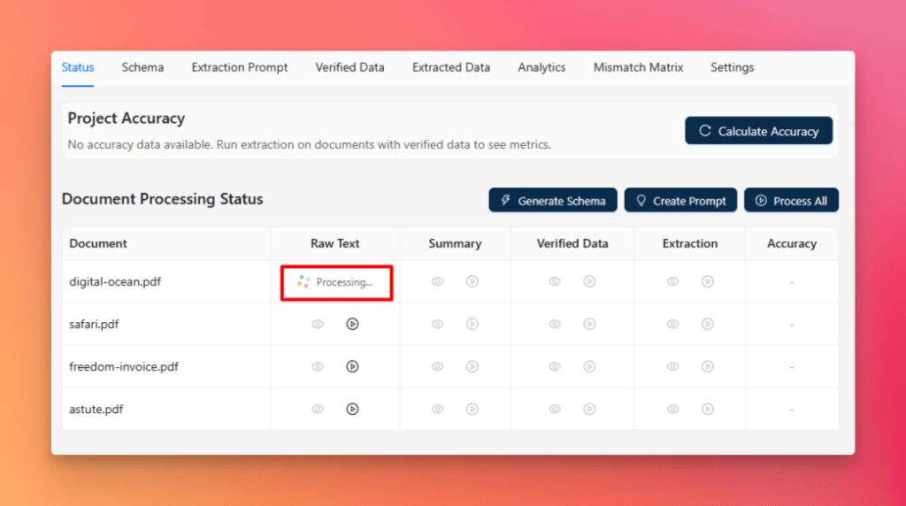View verified data eye icon for digital-ocean.pdf
906x506 pixels.
point(555,282)
